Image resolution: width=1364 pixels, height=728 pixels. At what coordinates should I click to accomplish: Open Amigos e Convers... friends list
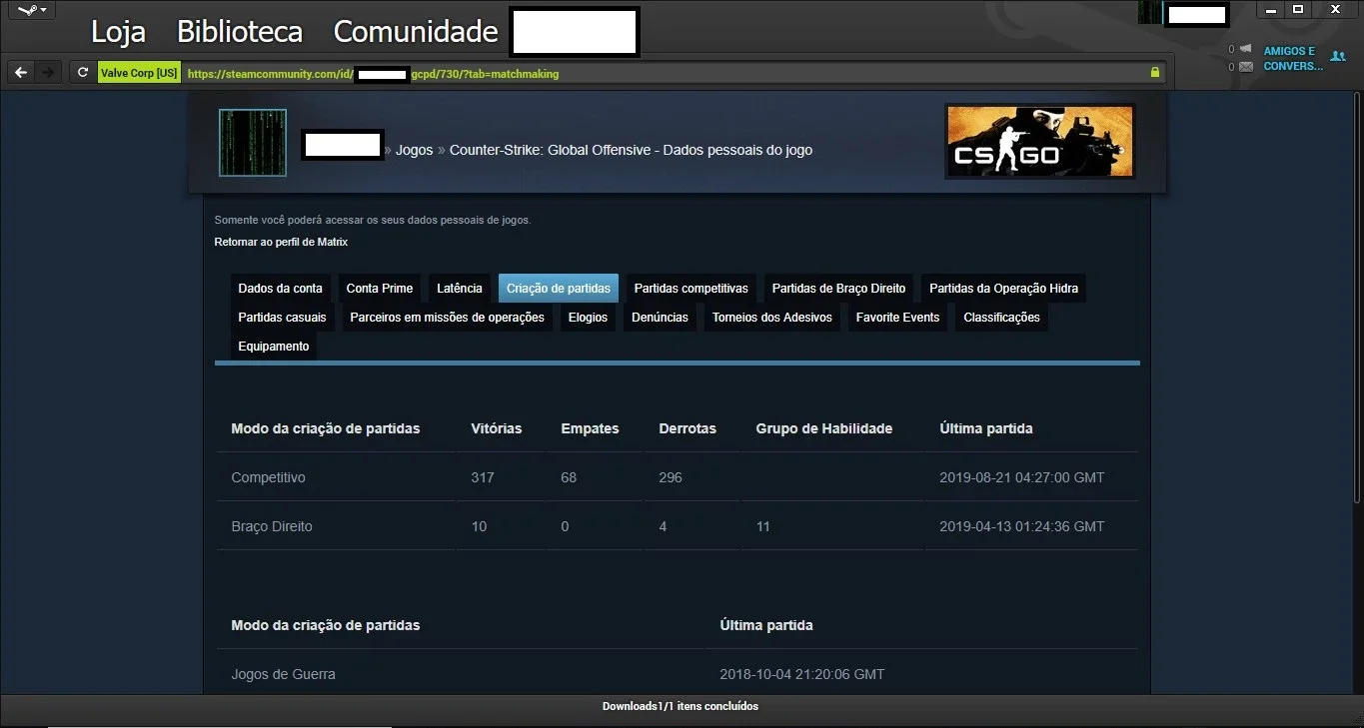(1292, 59)
